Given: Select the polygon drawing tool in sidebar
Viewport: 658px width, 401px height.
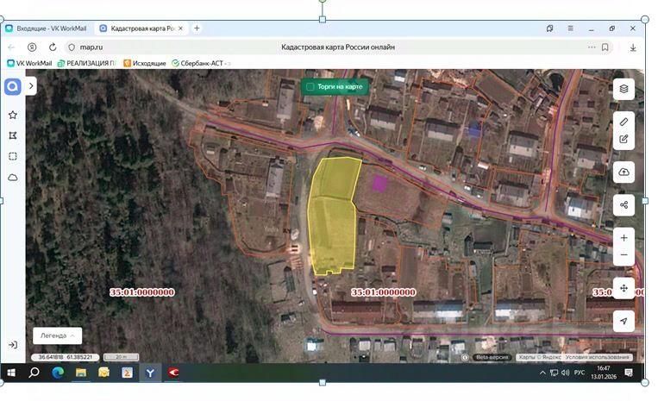Looking at the screenshot, I should (x=13, y=135).
